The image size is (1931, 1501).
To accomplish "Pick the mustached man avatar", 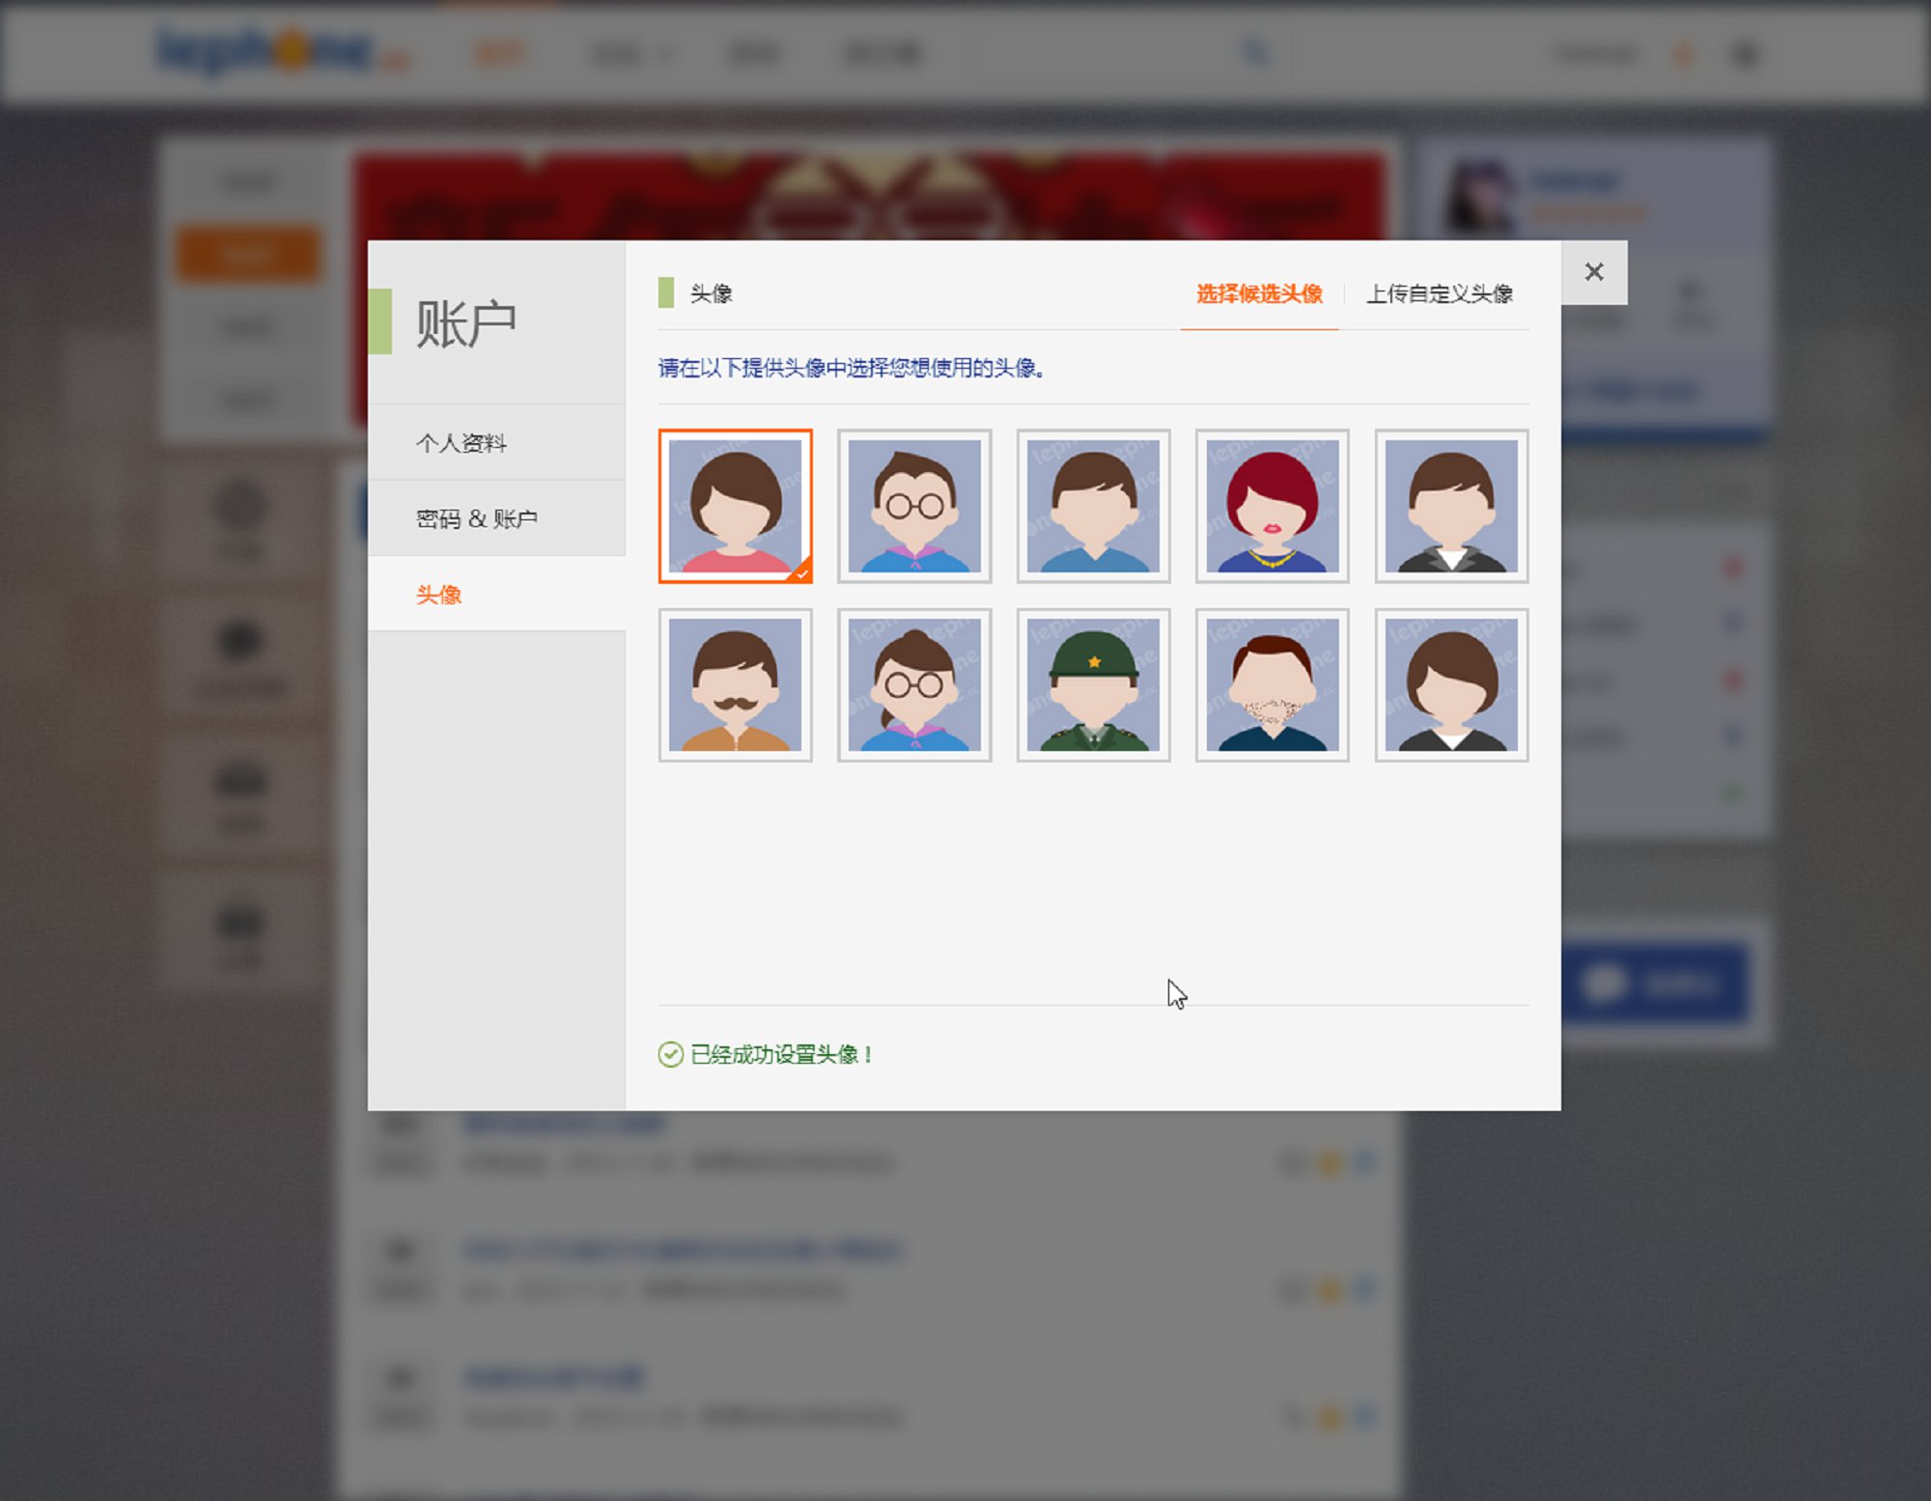I will (735, 684).
